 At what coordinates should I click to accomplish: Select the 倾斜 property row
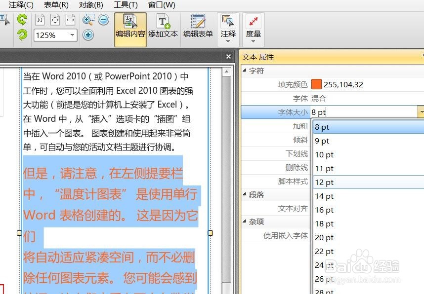click(276, 140)
